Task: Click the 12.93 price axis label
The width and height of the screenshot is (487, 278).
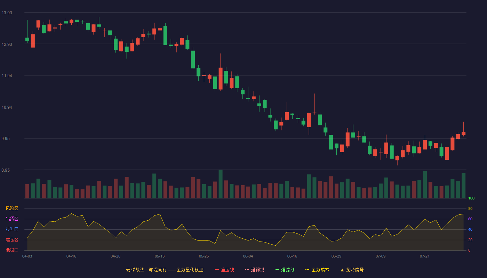Action: [7, 44]
